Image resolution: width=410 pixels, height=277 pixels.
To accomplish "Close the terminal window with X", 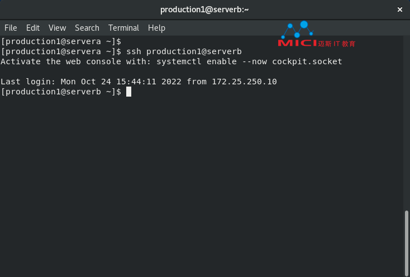I will tap(400, 9).
